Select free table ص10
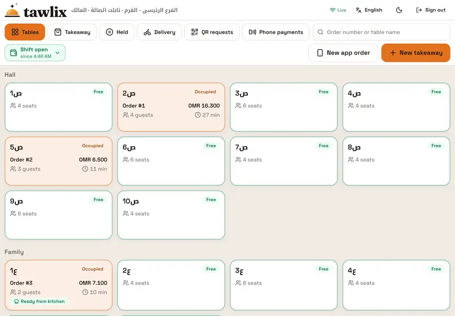The image size is (455, 316). [171, 215]
